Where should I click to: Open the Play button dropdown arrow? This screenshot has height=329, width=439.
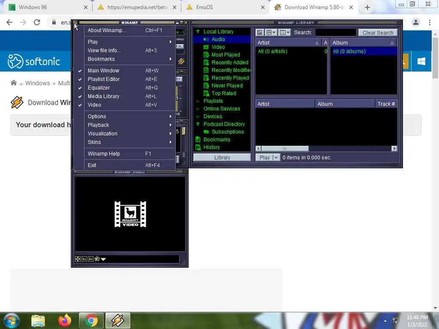[276, 158]
